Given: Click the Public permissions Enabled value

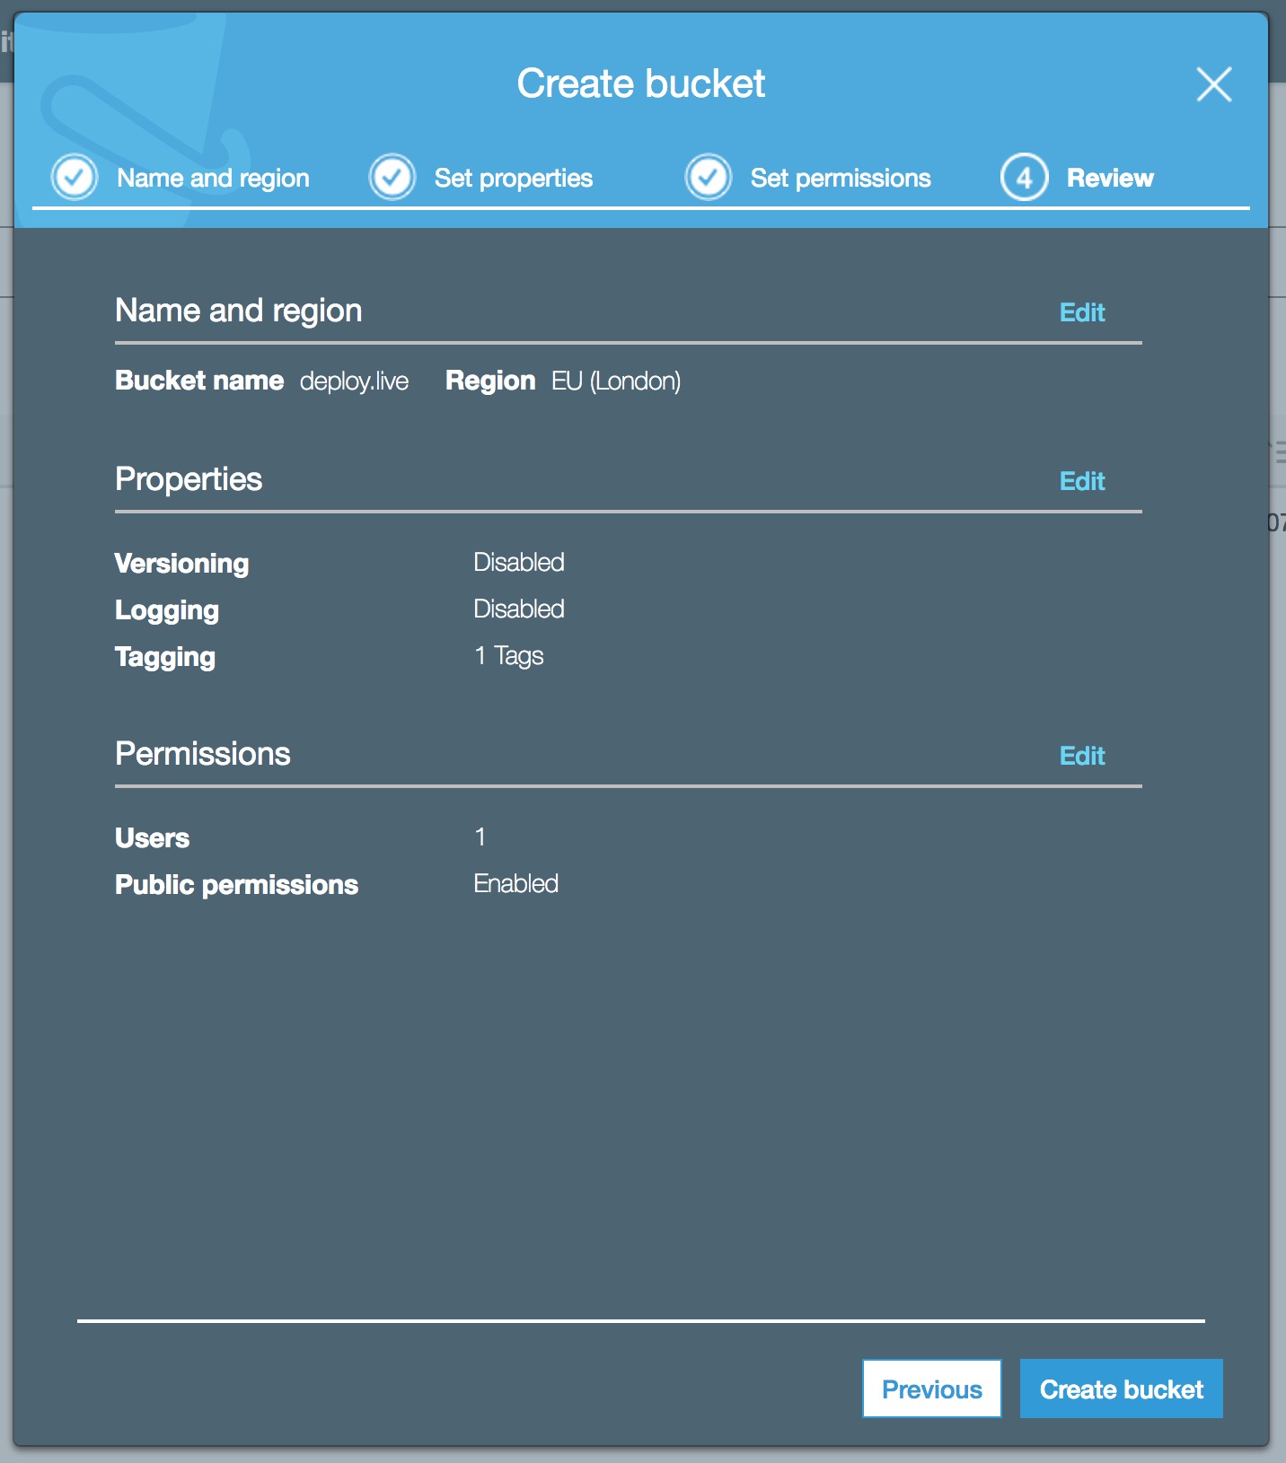Looking at the screenshot, I should point(515,884).
